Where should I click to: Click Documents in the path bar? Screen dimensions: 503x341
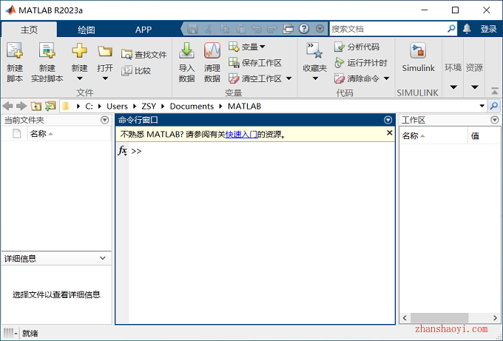(x=192, y=107)
